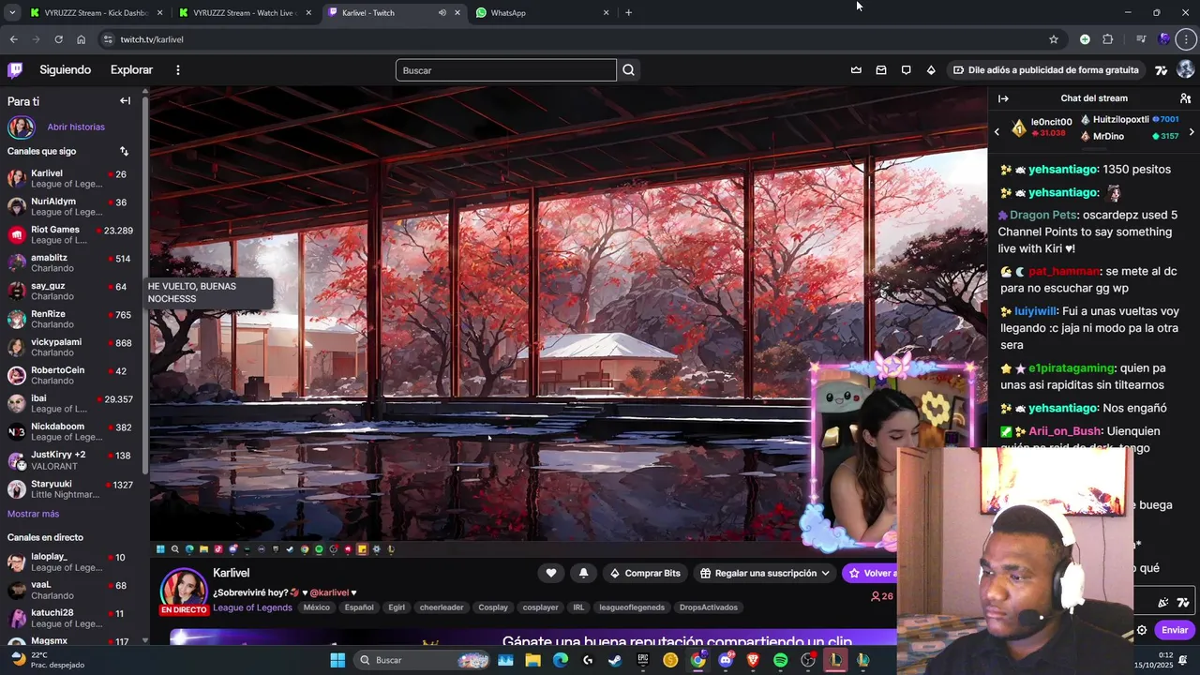
Task: Open JustKiryy channel in sidebar
Action: 71,460
